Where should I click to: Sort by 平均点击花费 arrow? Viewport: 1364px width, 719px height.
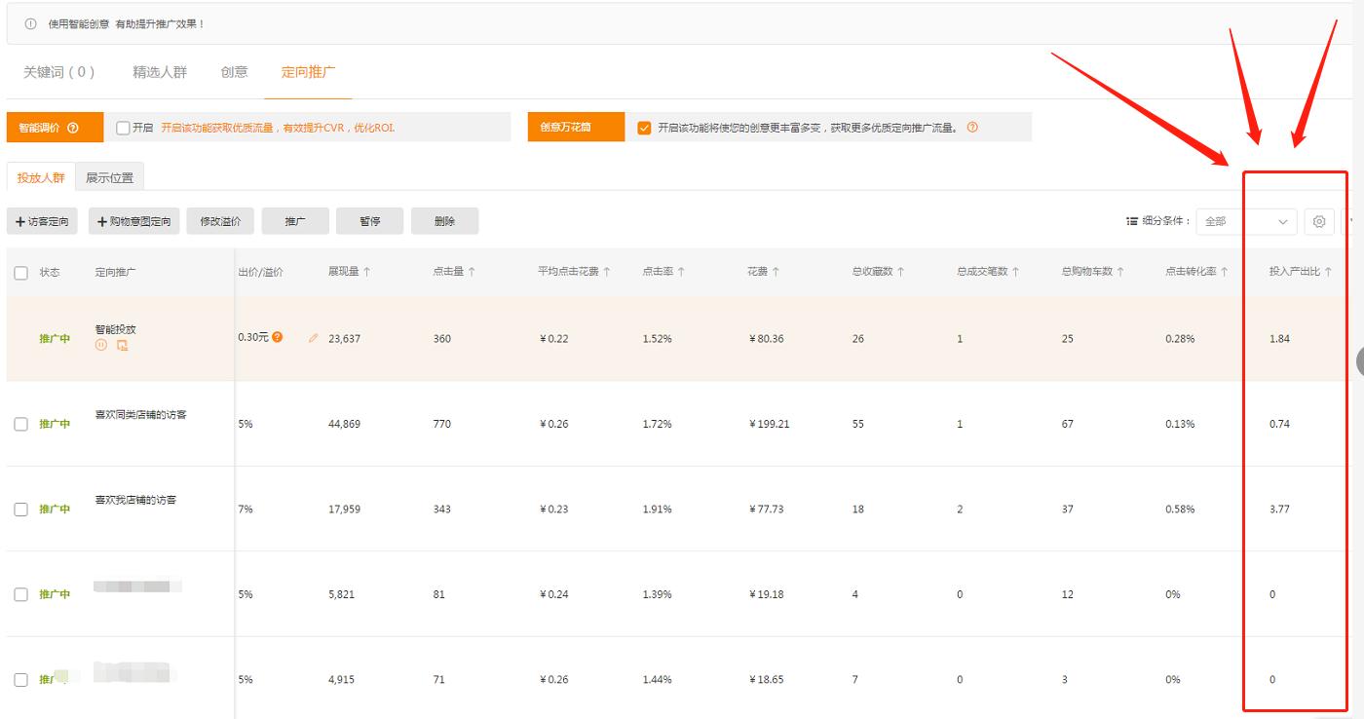(607, 272)
